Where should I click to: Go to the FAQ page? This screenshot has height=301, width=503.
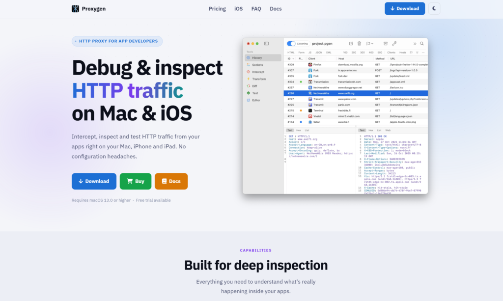[256, 9]
